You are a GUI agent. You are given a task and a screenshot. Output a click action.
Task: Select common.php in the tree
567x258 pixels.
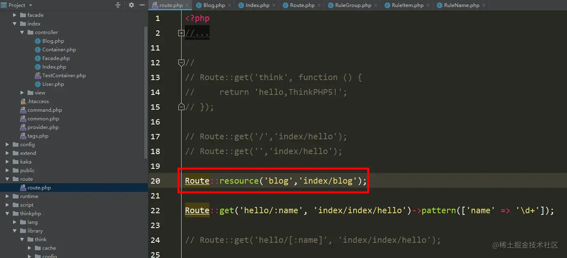43,118
